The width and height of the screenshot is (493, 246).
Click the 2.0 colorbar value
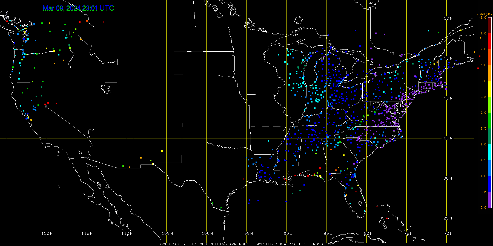click(483, 144)
